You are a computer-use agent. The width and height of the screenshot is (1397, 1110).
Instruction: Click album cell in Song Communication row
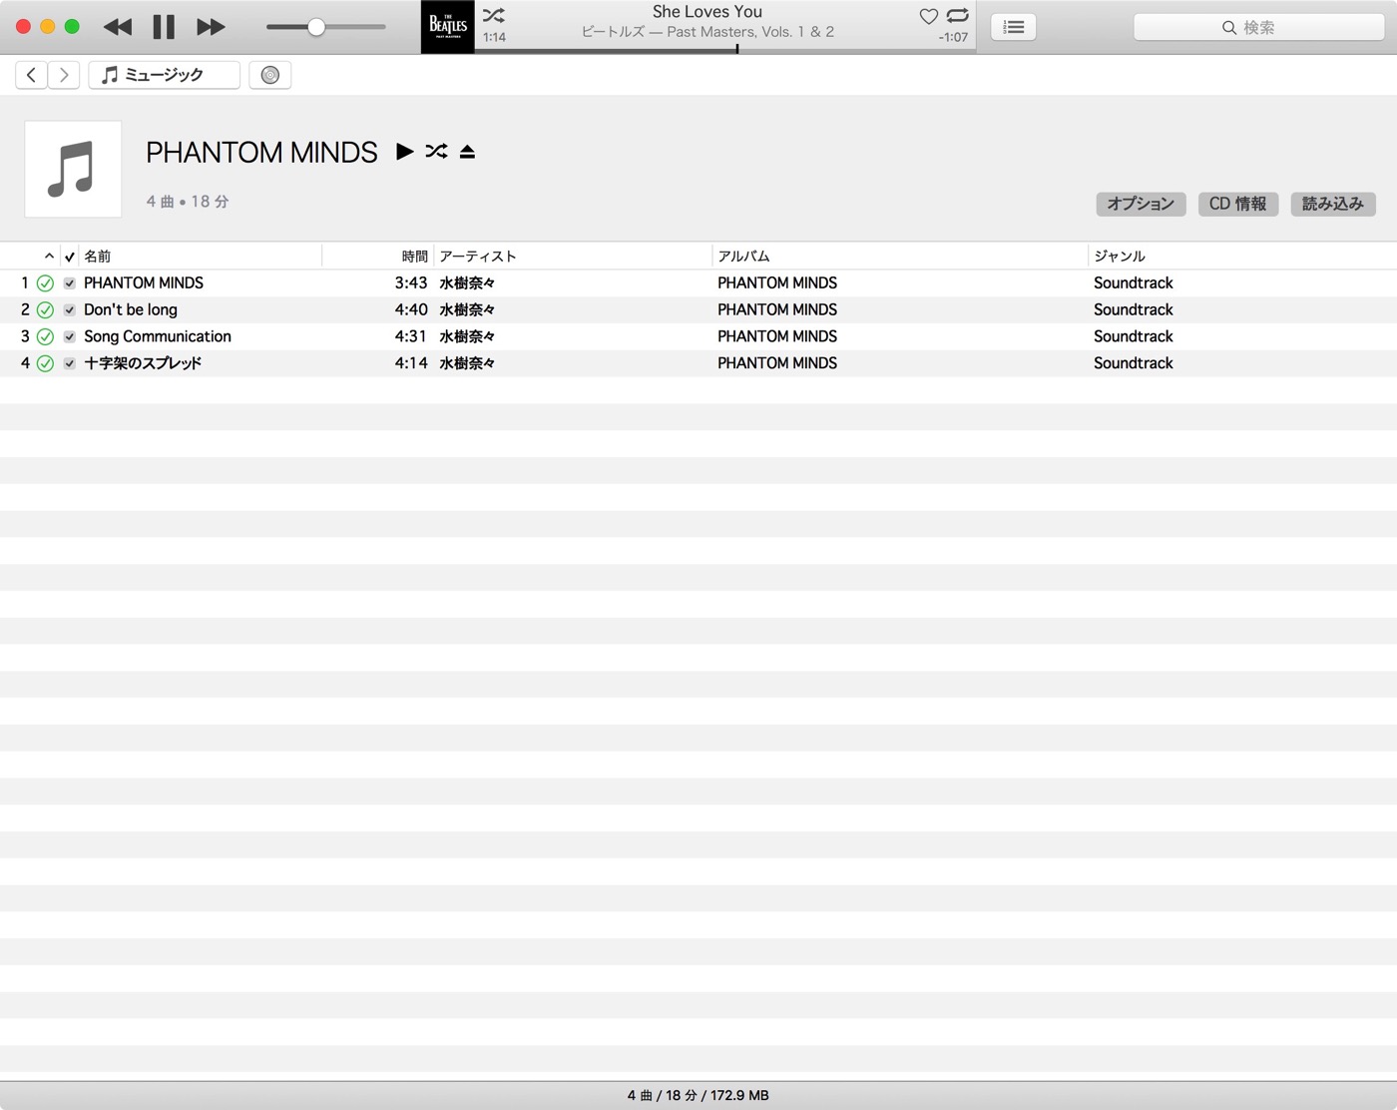pyautogui.click(x=777, y=337)
